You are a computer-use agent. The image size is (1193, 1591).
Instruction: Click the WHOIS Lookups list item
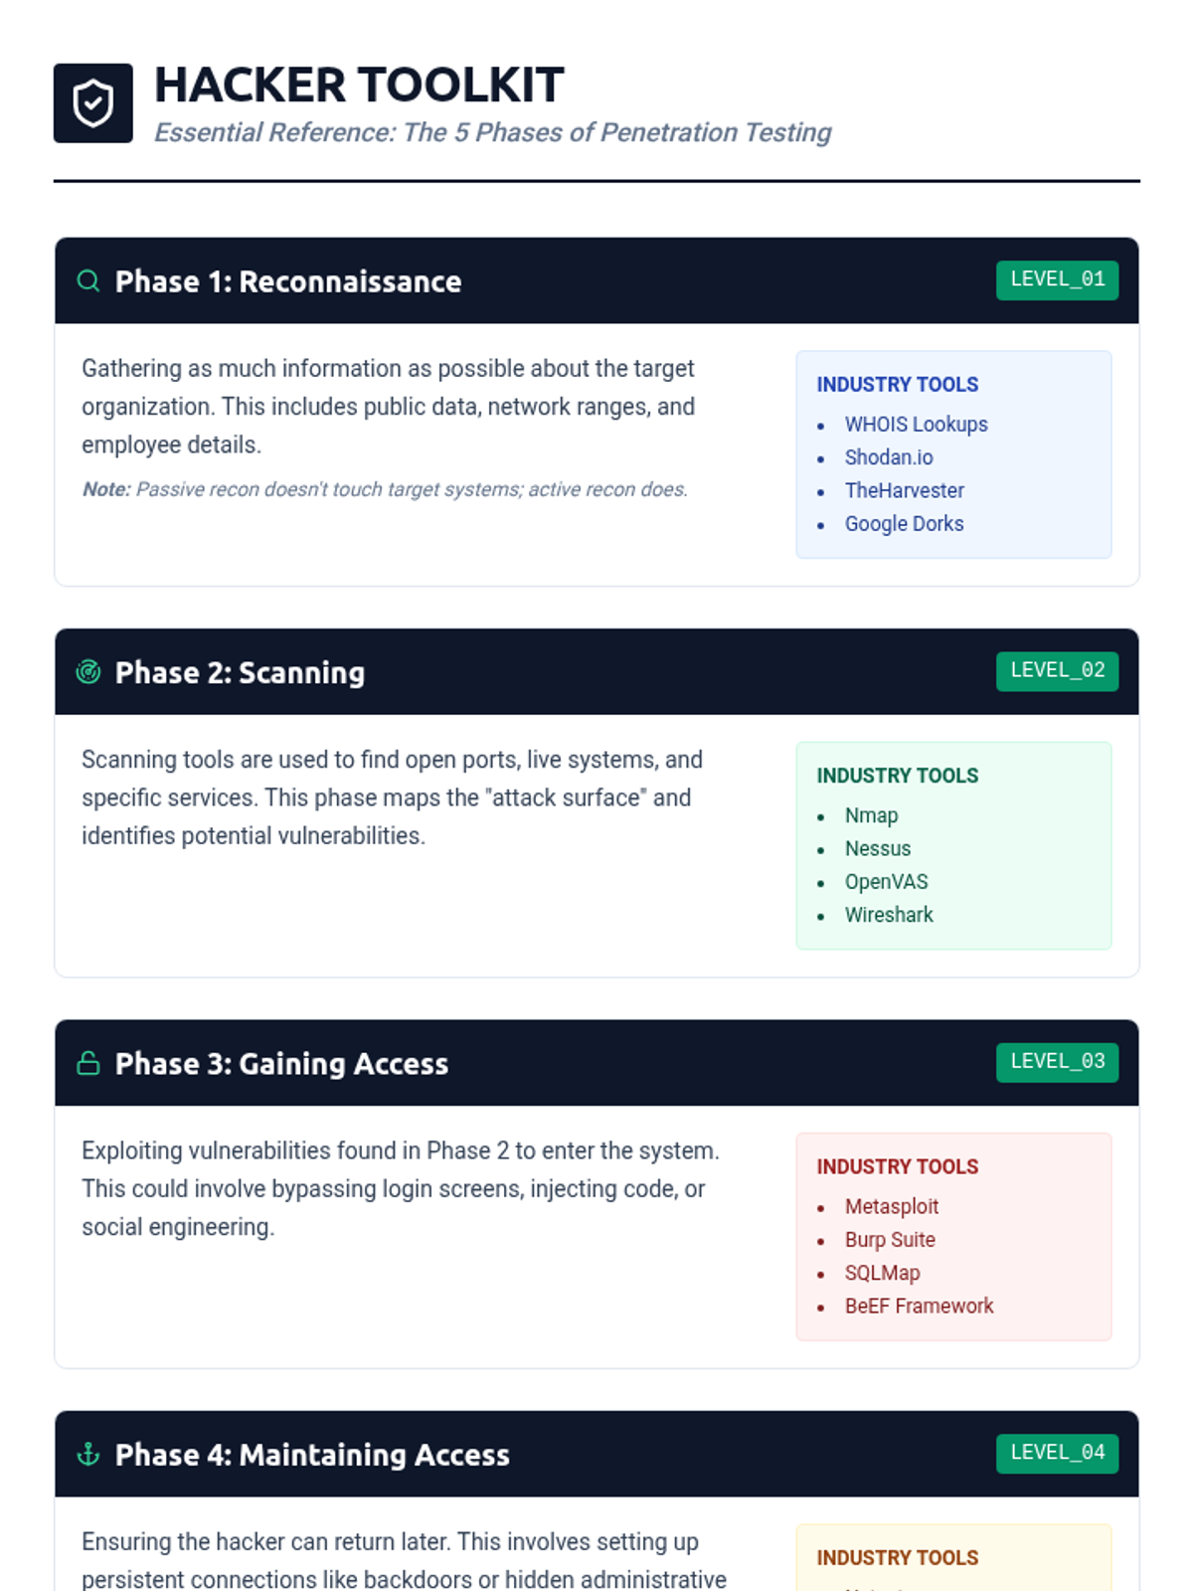point(916,425)
